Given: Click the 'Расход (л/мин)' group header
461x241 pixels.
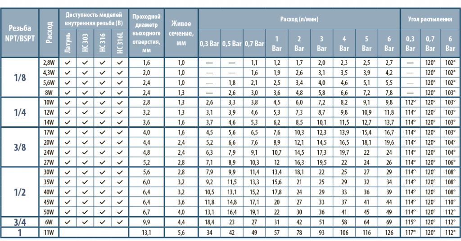Looking at the screenshot, I should tap(299, 19).
